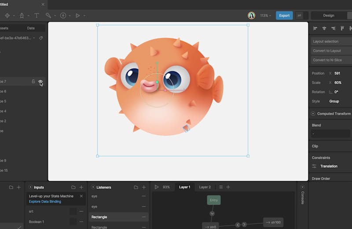Open the Create tools icon in the toolbar
352x229 pixels.
tap(7, 15)
